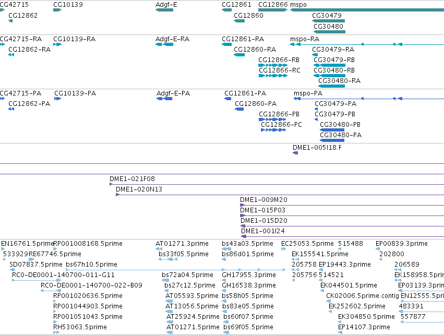Open EST label EK304850.5prime
Image resolution: width=444 pixels, height=335 pixels.
click(366, 317)
